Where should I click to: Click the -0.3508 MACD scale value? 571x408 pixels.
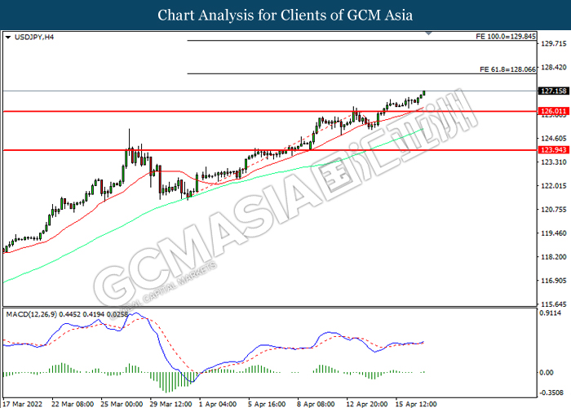coord(551,392)
